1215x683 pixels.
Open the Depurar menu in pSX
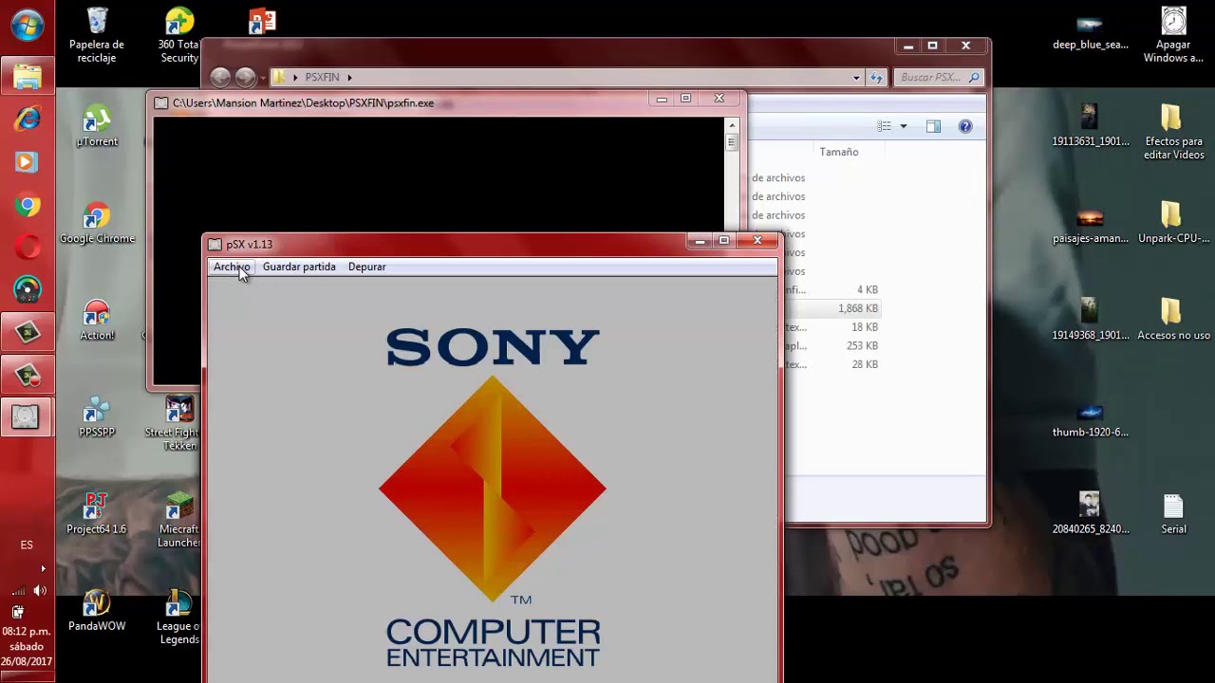(366, 267)
